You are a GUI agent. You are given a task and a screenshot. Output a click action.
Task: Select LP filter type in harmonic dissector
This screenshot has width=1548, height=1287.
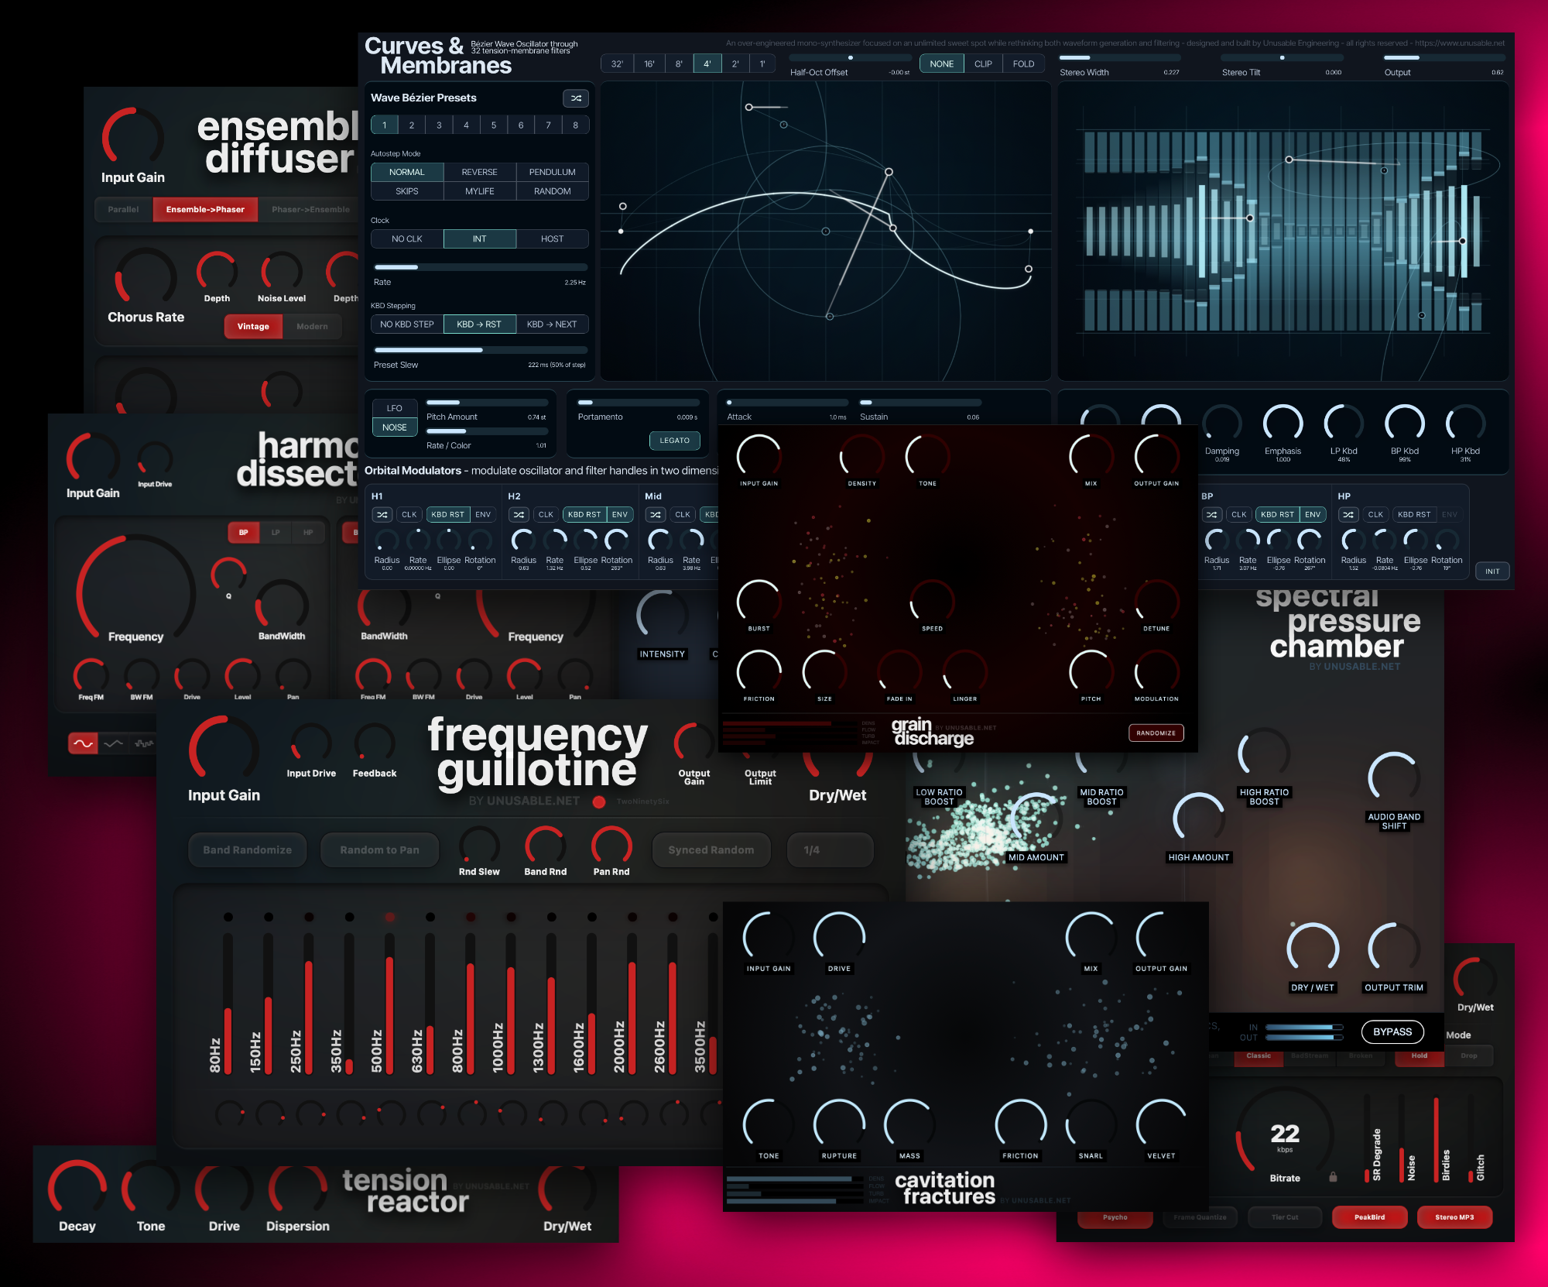(276, 533)
